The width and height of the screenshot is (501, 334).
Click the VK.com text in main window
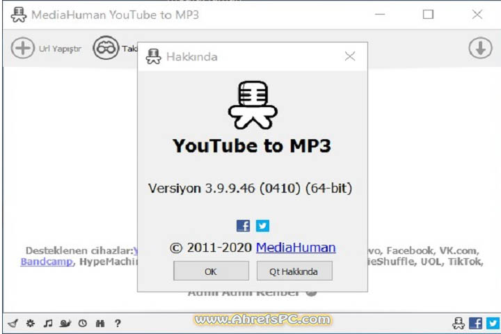(x=458, y=250)
